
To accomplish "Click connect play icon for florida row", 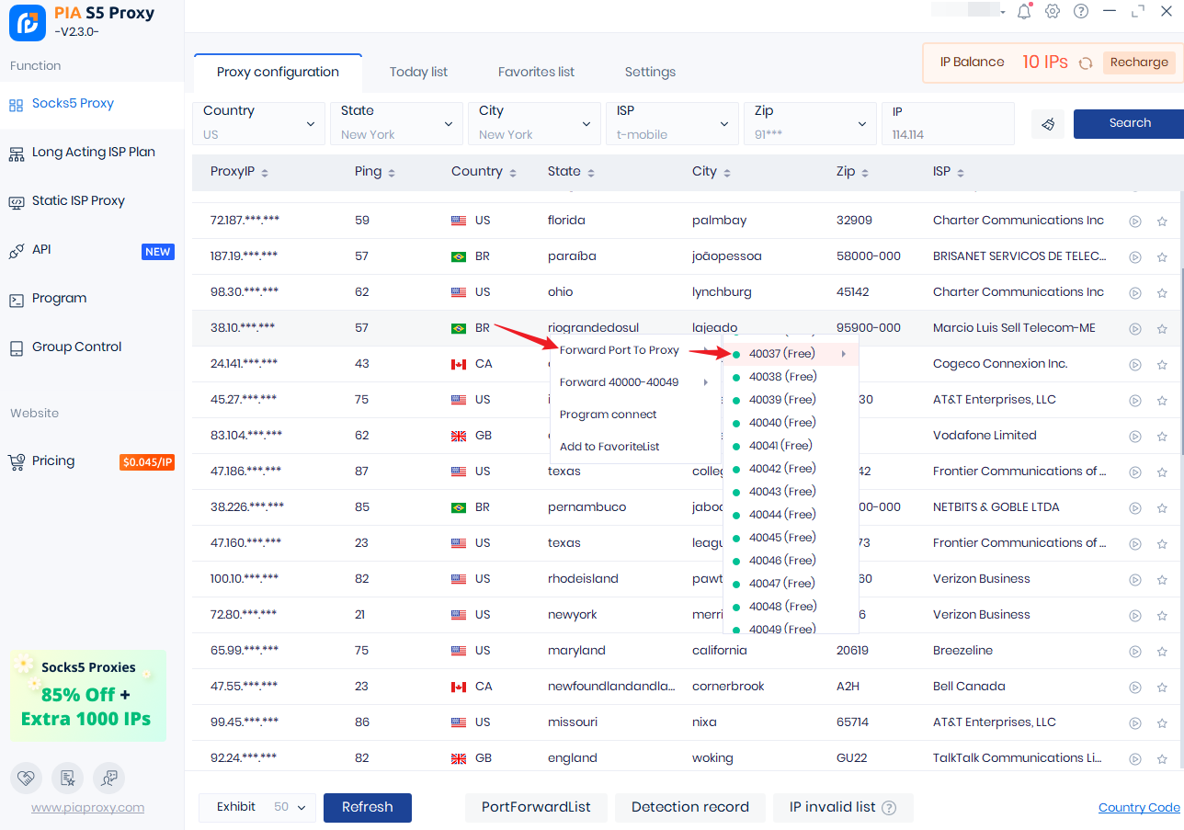I will 1135,221.
